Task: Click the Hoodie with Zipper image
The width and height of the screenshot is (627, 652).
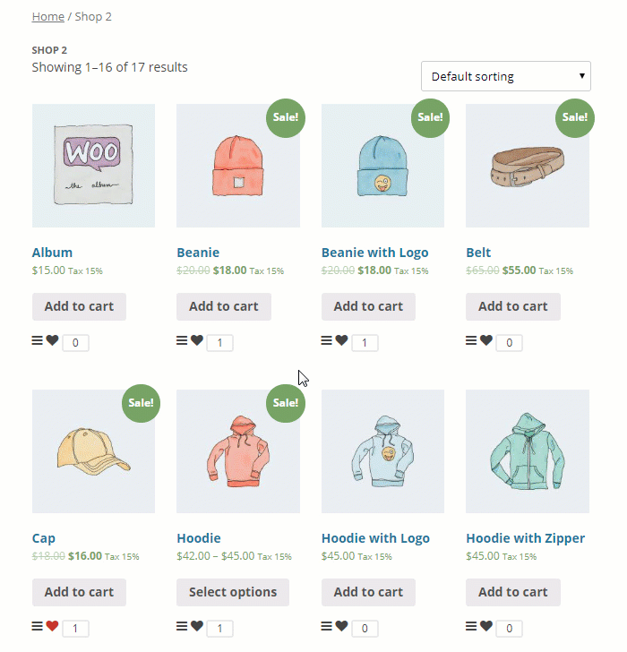Action: pyautogui.click(x=528, y=451)
